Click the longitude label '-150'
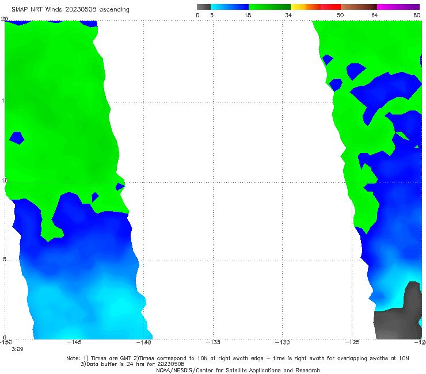Screen dimensions: 426x374 [6, 342]
